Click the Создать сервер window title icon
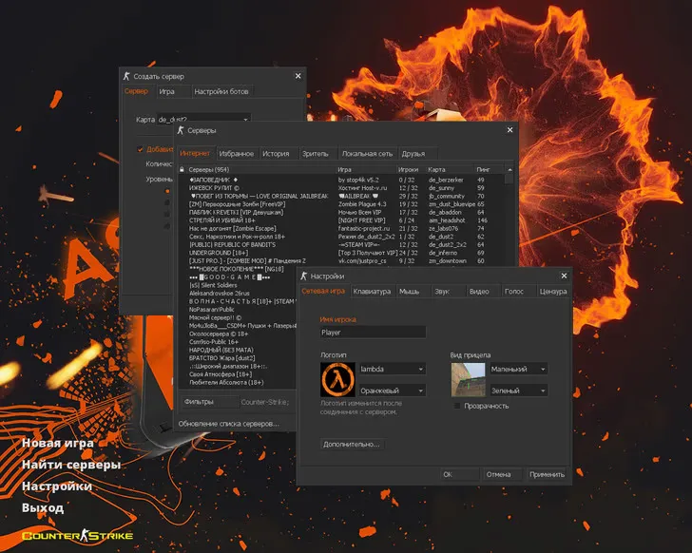Screen dimensions: 692x553 pyautogui.click(x=126, y=76)
